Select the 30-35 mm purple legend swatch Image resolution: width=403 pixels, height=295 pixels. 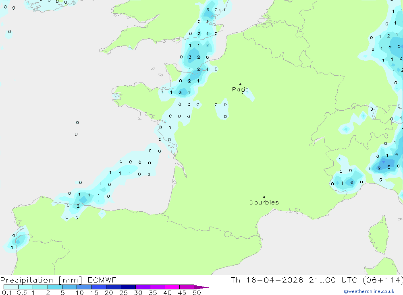(143, 287)
